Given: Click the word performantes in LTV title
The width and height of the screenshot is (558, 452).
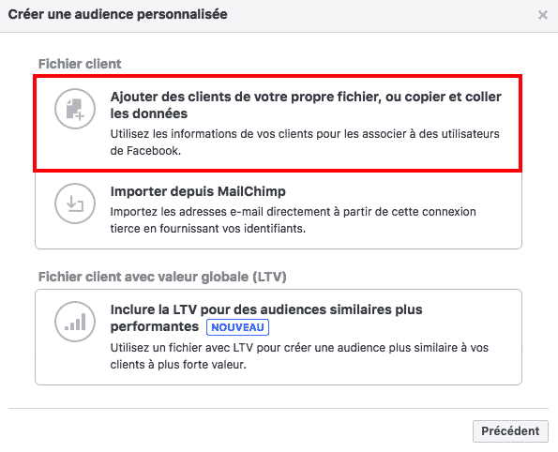Looking at the screenshot, I should point(155,326).
